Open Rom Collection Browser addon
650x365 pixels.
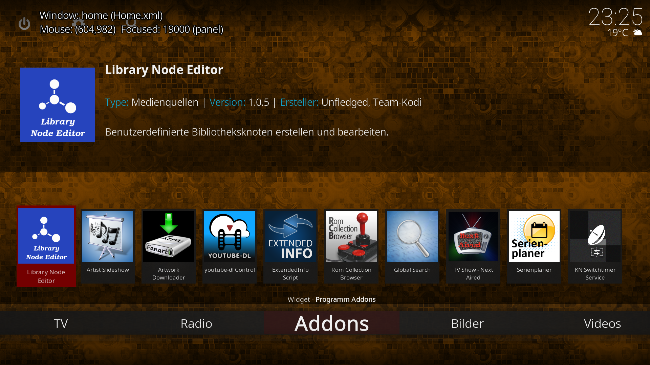pos(351,246)
